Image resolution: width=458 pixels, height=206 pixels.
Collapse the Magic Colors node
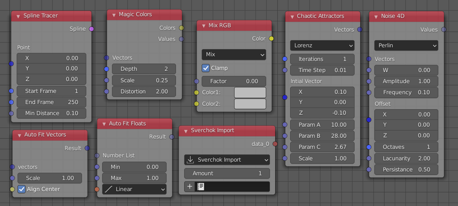pos(113,15)
